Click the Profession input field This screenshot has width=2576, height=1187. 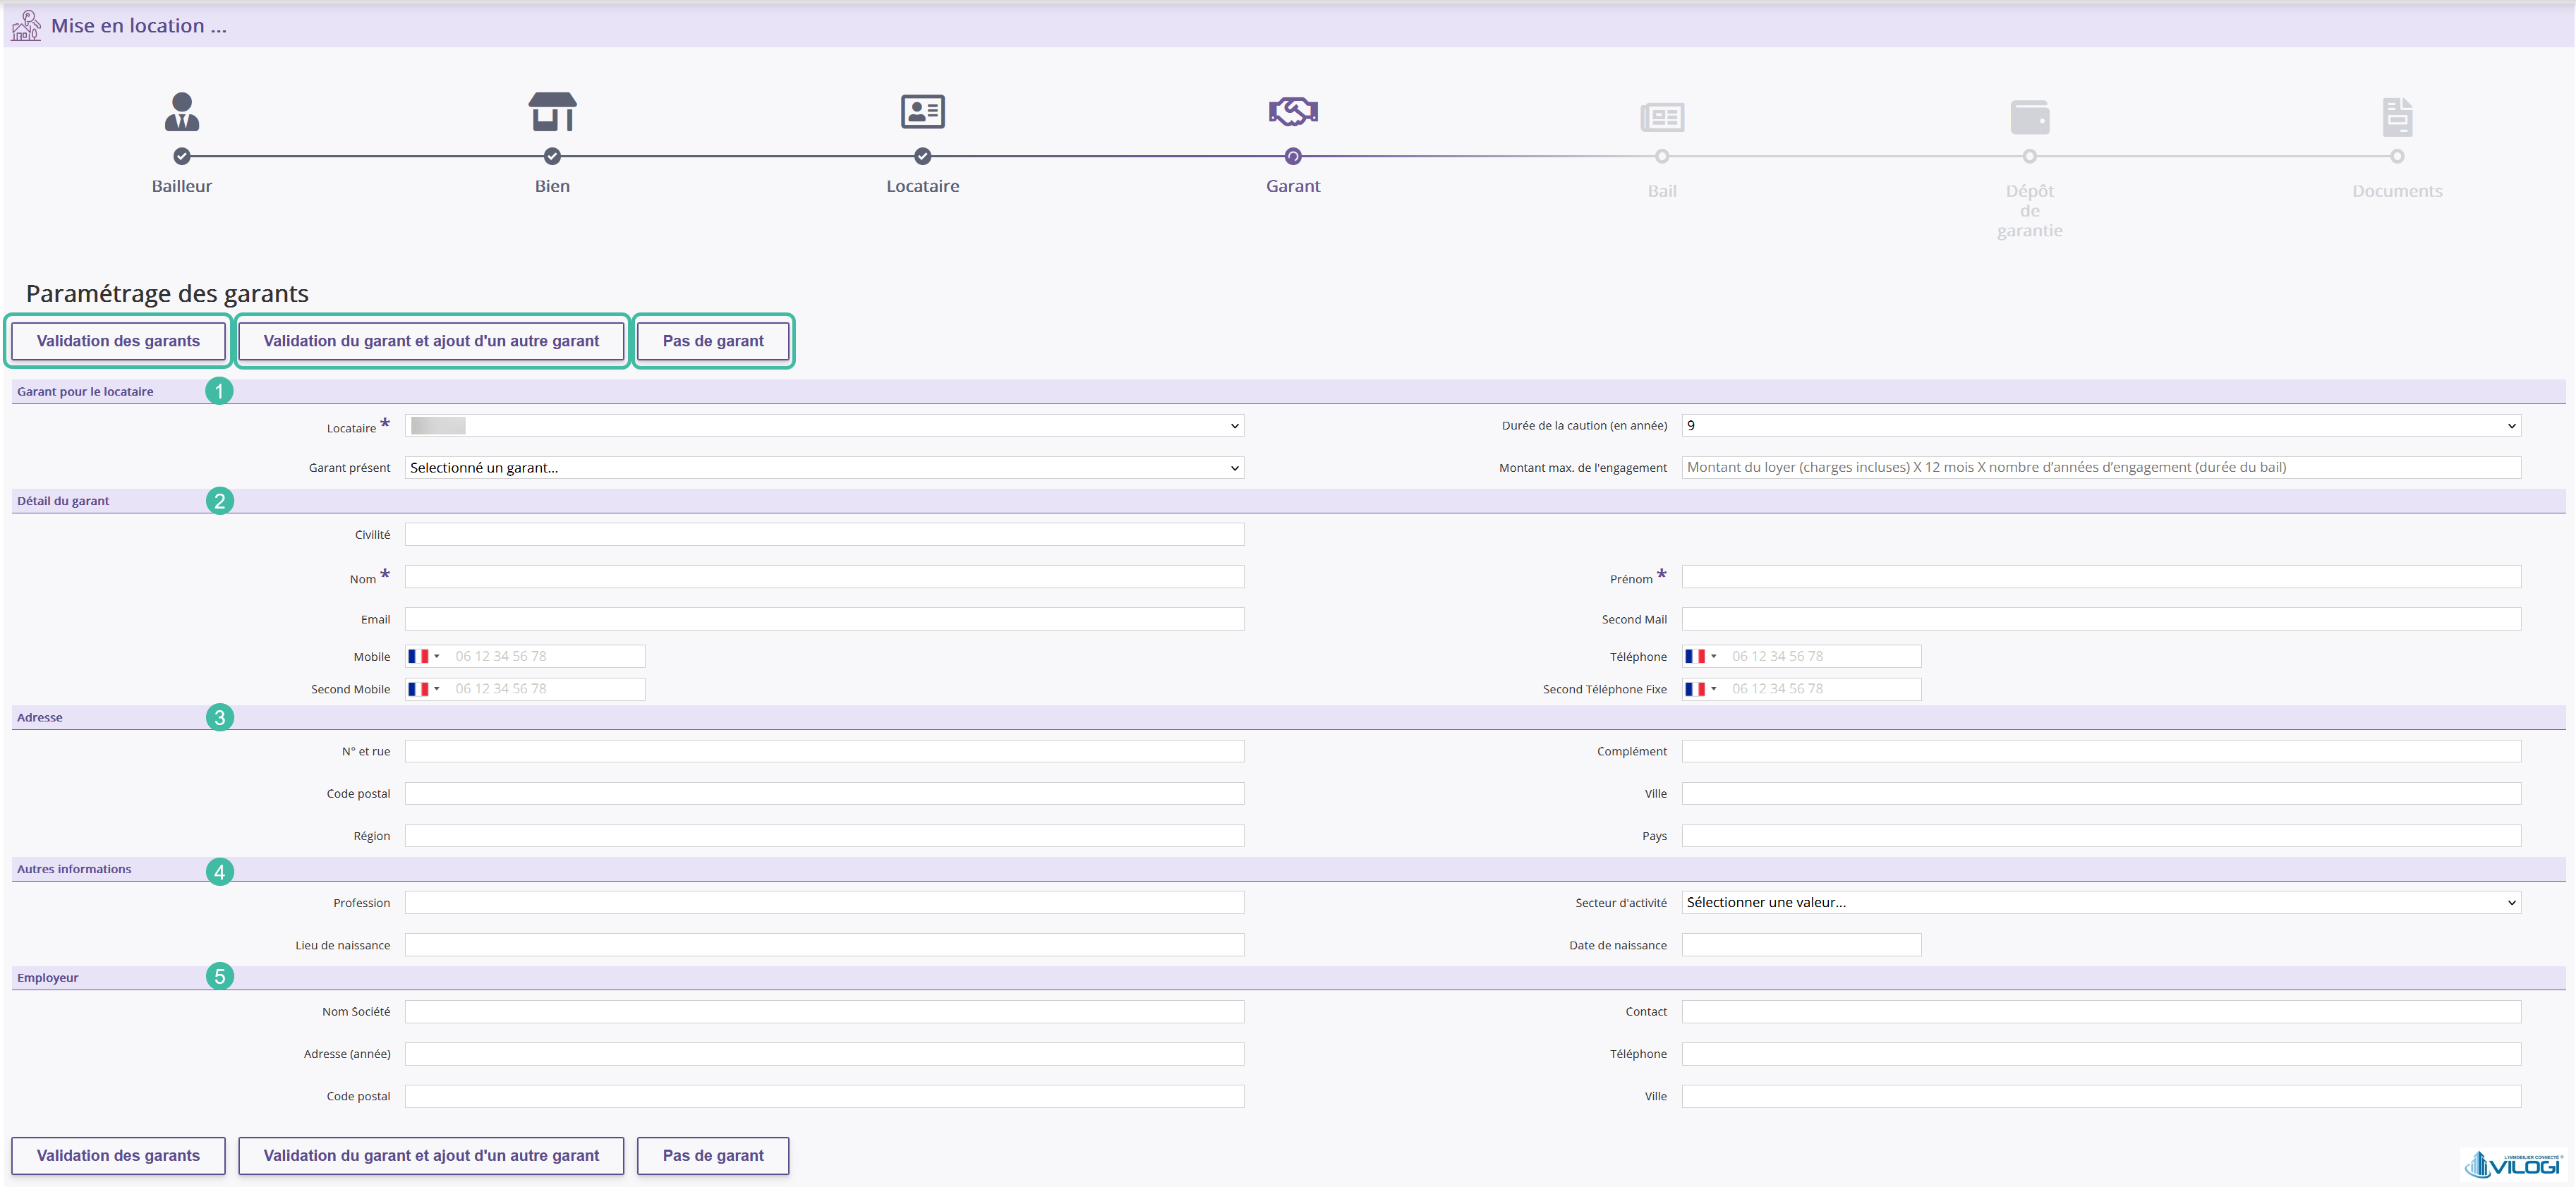(x=824, y=903)
